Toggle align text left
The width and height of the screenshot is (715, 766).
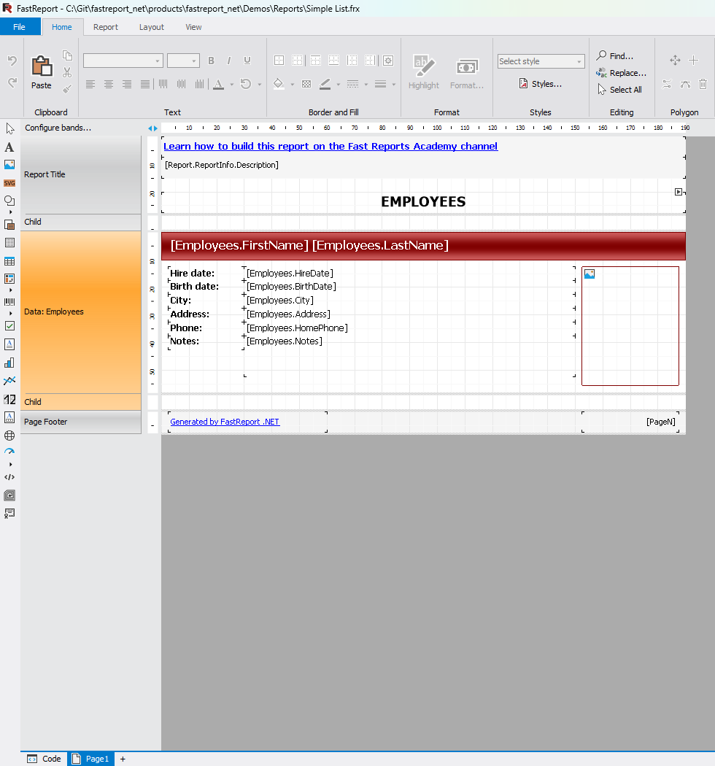[x=90, y=84]
